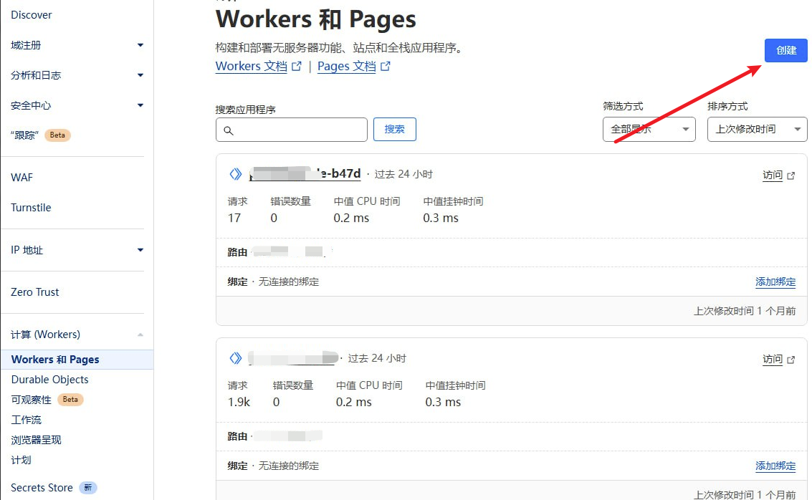The height and width of the screenshot is (500, 812).
Task: Click external icon beside 访问 on e-b47d card
Action: tap(790, 176)
